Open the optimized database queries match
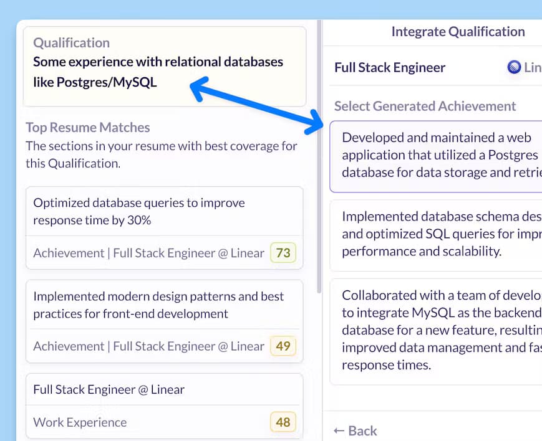Screen dimensions: 542x441 coord(165,228)
